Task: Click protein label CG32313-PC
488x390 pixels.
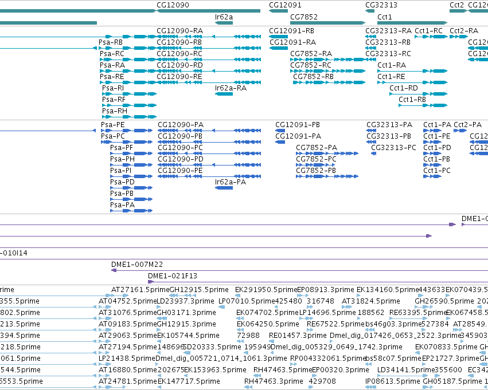Action: (394, 147)
